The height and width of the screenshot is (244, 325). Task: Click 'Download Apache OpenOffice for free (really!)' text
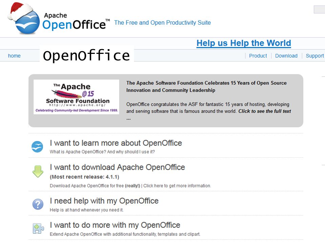pyautogui.click(x=95, y=186)
